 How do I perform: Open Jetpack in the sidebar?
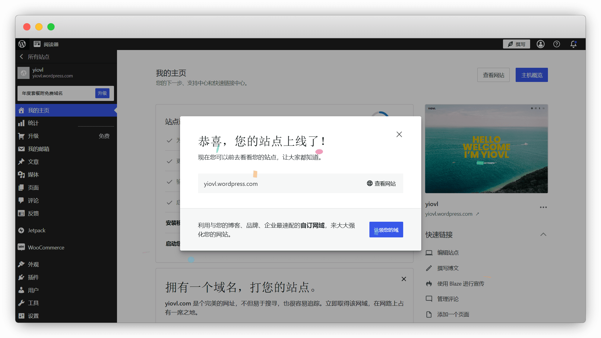point(36,230)
